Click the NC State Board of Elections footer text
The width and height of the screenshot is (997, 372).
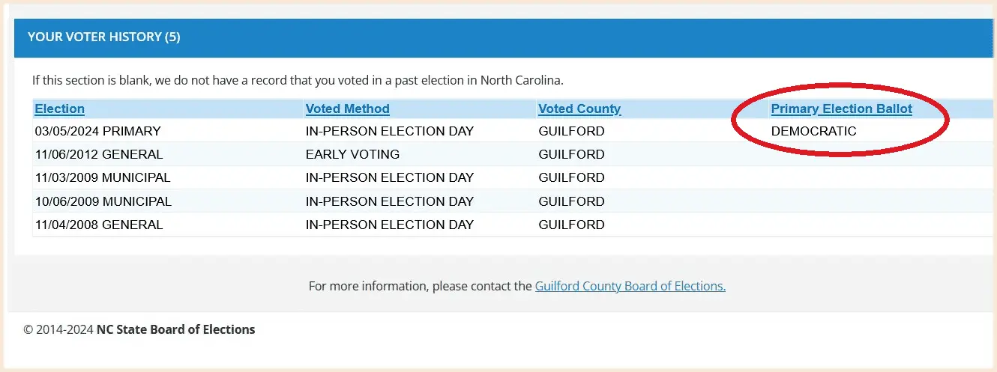(175, 329)
